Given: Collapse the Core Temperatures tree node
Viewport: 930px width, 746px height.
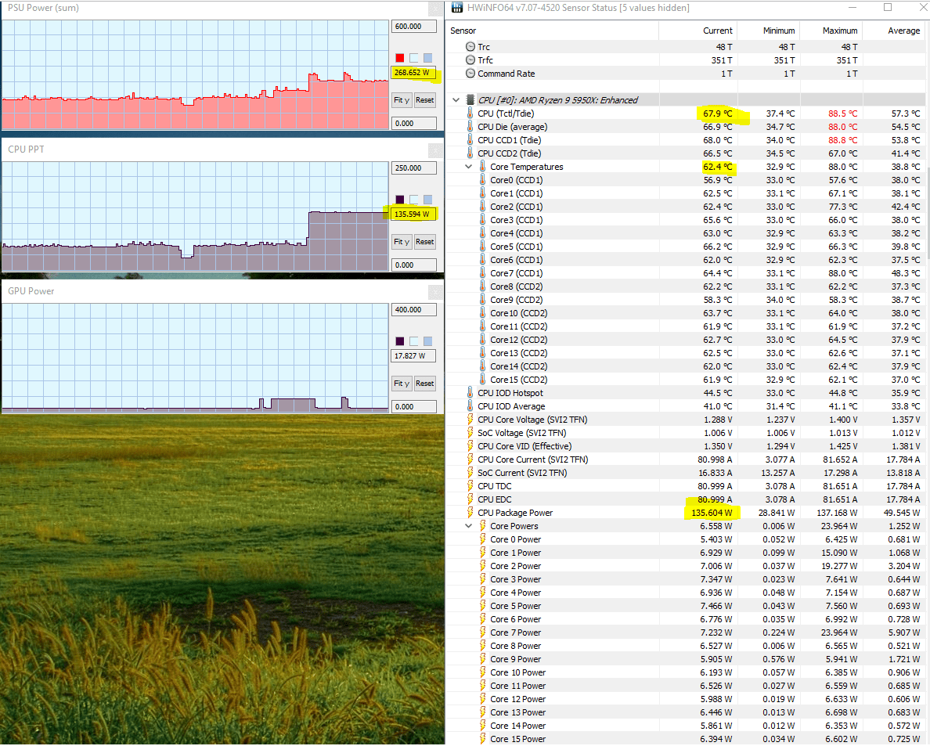Looking at the screenshot, I should [469, 167].
